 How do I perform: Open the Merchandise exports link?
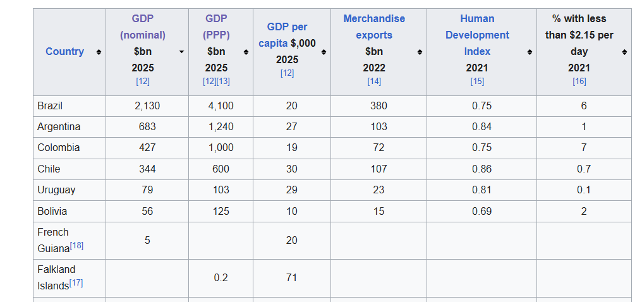point(374,27)
